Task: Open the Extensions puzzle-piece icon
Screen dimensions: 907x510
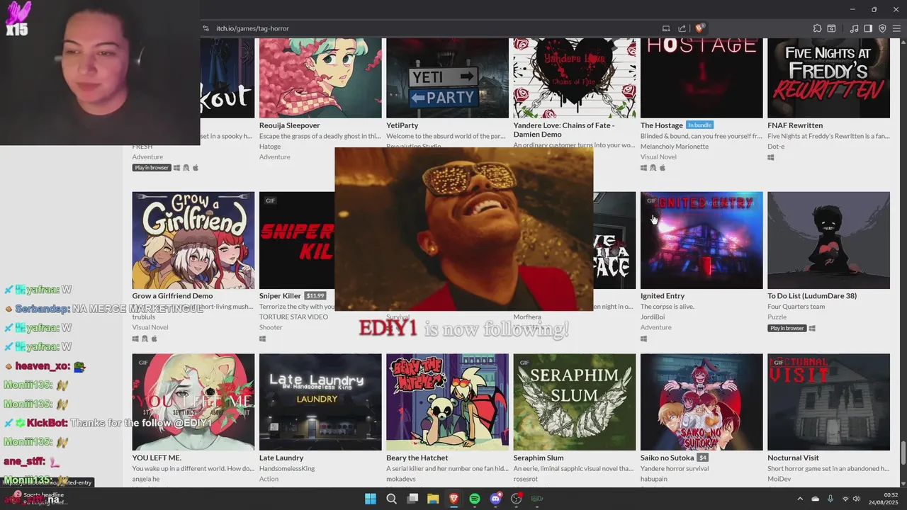Action: click(817, 28)
